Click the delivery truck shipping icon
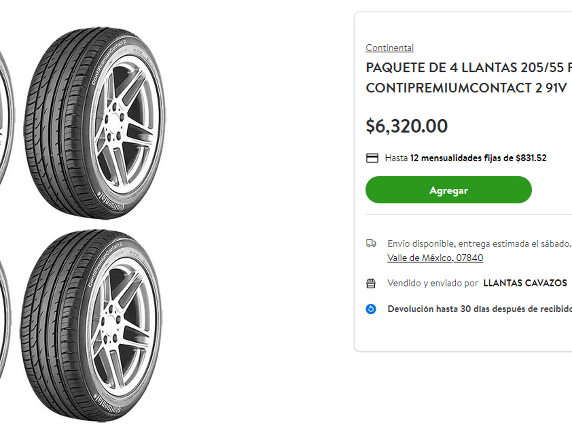 (x=371, y=242)
